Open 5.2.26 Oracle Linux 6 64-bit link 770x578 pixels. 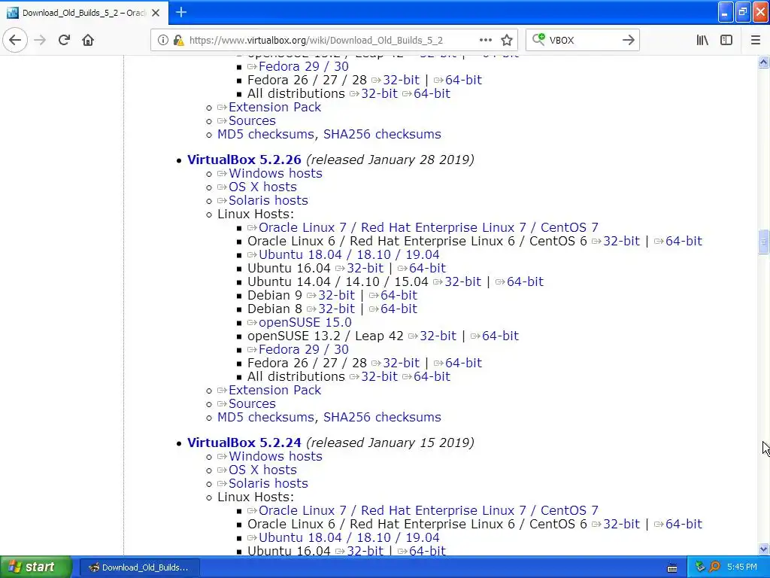(684, 242)
